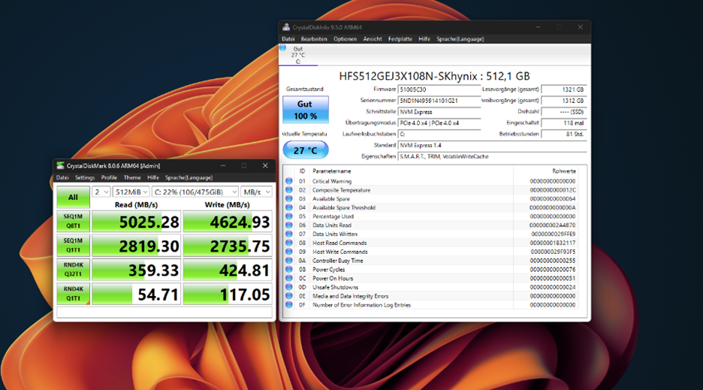Click the CrystalDiskInfo app icon in title bar
The height and width of the screenshot is (390, 703).
click(x=286, y=27)
